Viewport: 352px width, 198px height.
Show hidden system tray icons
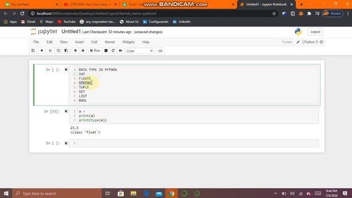tap(276, 194)
